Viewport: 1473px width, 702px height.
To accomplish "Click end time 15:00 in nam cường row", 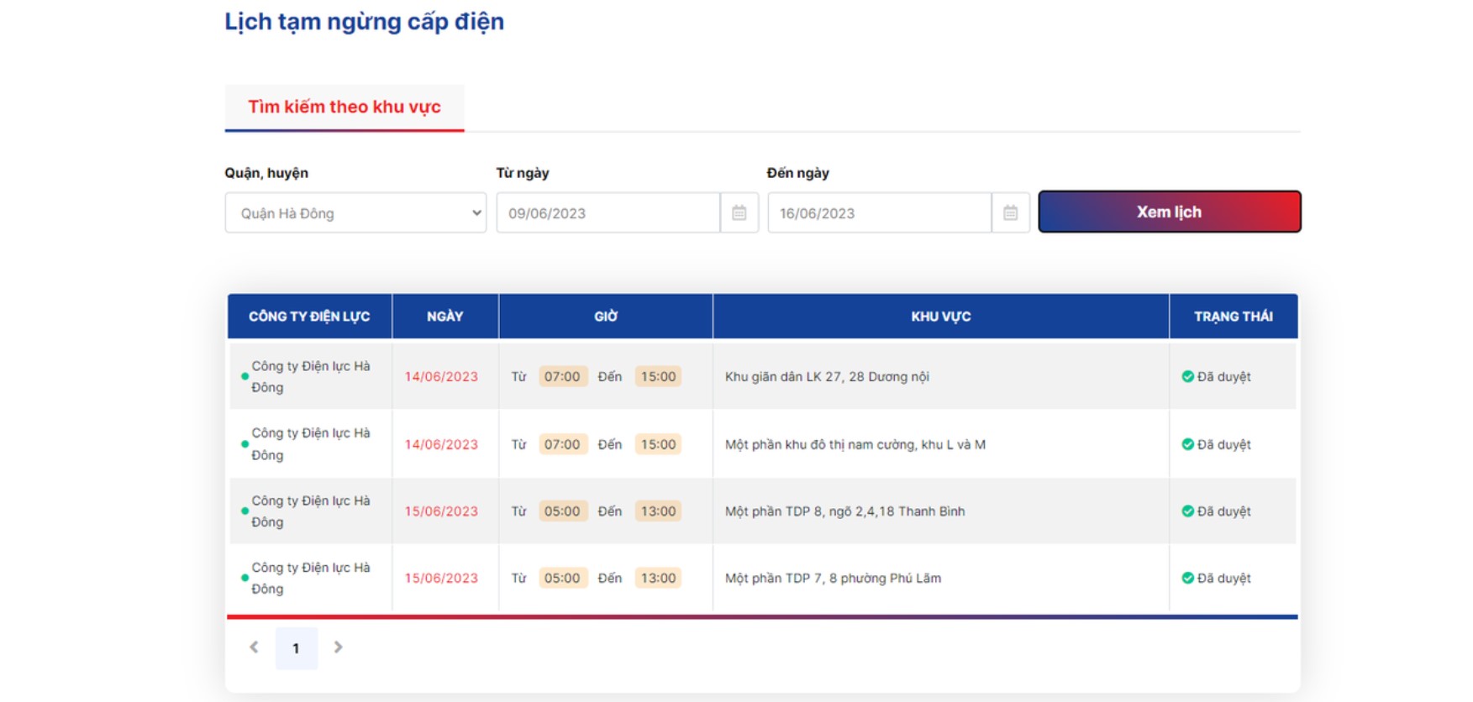I will tap(658, 444).
